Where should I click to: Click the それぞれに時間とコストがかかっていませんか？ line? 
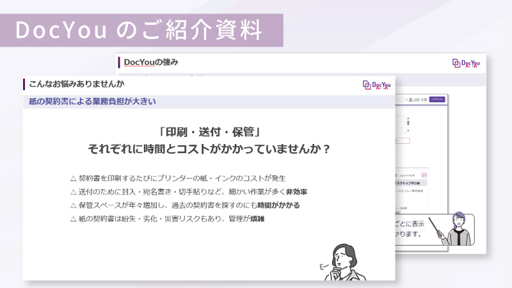[209, 149]
